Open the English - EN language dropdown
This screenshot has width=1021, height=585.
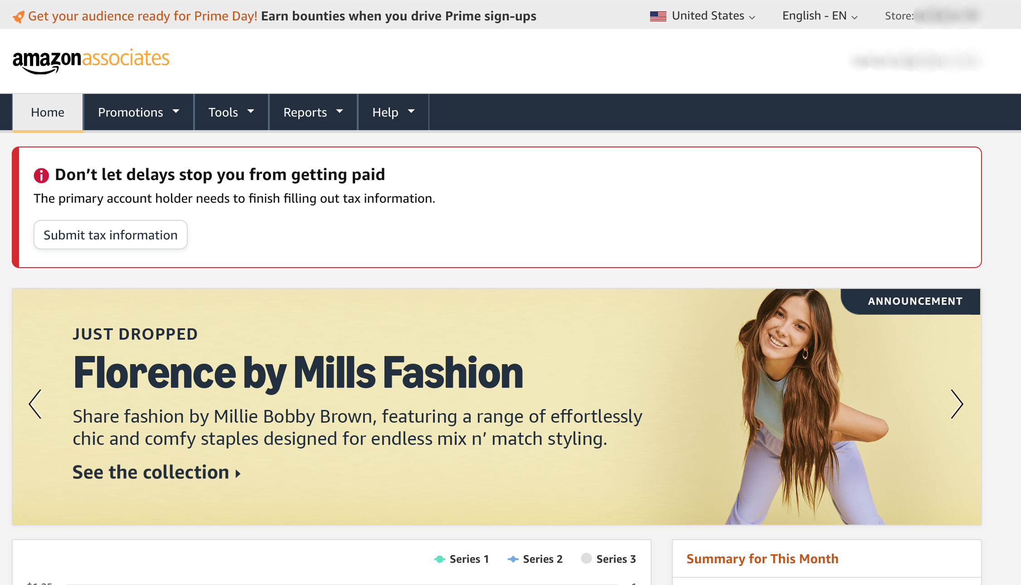click(820, 16)
